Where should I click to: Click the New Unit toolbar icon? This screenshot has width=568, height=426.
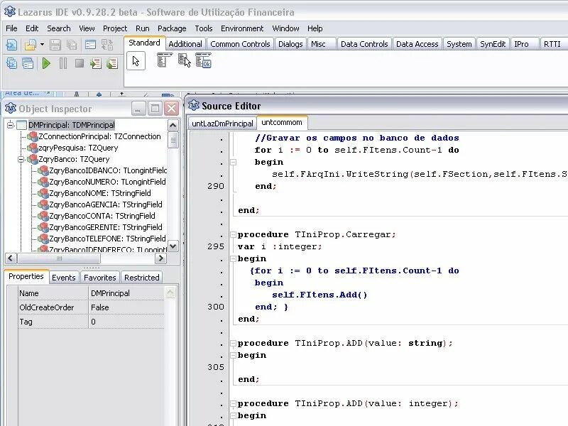click(x=11, y=45)
